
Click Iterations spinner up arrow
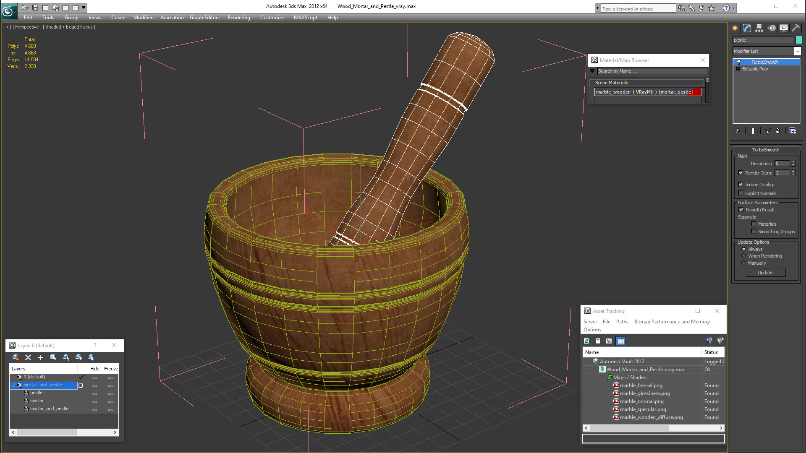(793, 162)
